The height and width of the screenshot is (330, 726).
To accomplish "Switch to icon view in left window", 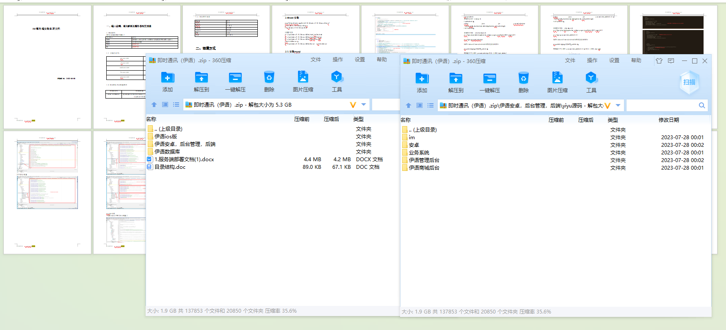I will 165,104.
